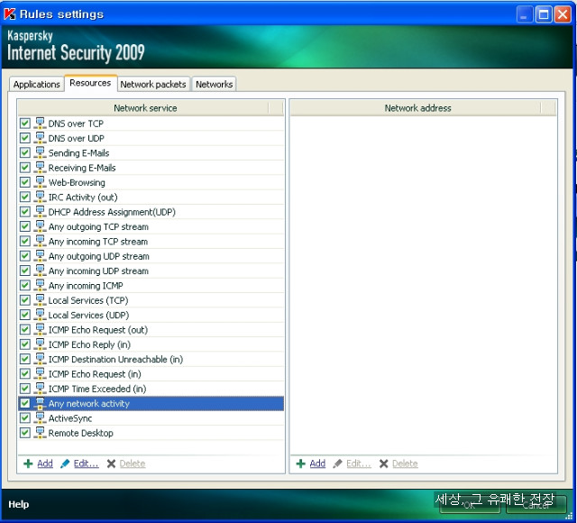
Task: Click the icon beside ICMP Echo Request (out)
Action: (40, 329)
